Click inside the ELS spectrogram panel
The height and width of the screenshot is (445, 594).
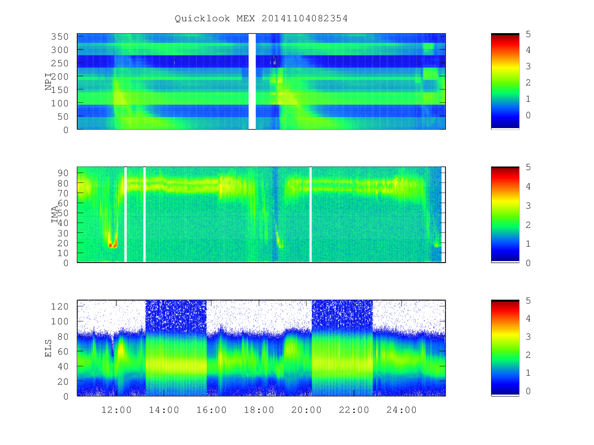pyautogui.click(x=261, y=348)
